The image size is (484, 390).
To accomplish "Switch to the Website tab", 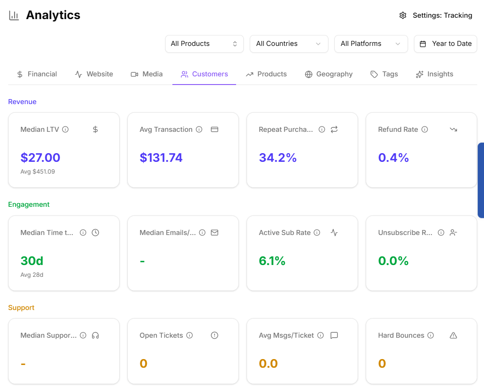I will tap(94, 74).
